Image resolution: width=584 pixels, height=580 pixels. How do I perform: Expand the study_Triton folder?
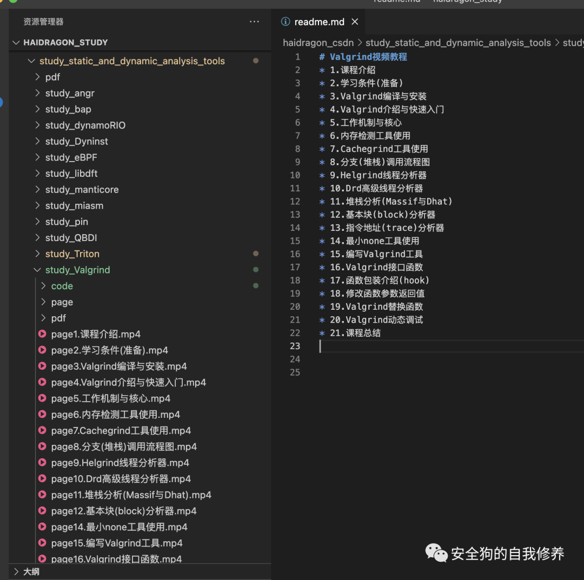pyautogui.click(x=37, y=254)
